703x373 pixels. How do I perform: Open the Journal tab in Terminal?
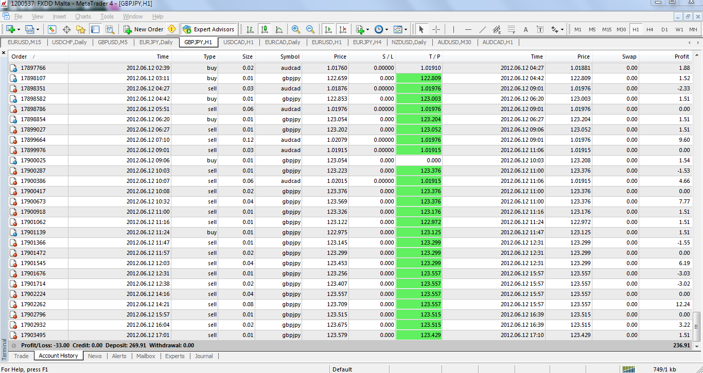click(204, 356)
